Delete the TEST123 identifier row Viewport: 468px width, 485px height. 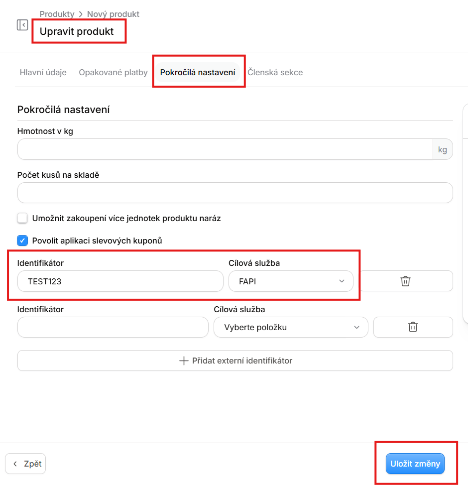click(x=406, y=281)
